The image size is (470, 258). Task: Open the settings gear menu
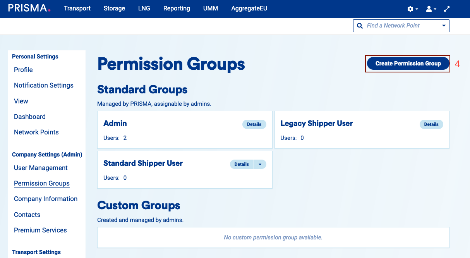click(412, 9)
